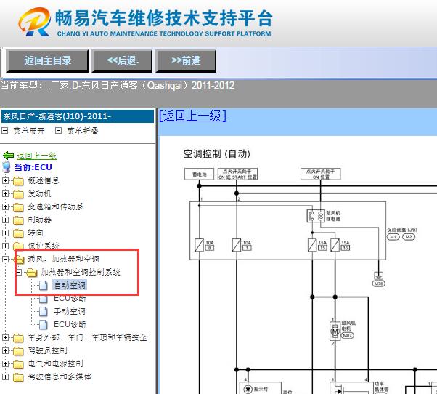Select the 当前:ECU root node
437x394 pixels.
pos(33,167)
